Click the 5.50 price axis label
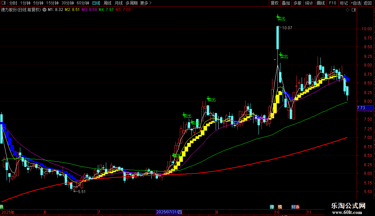This screenshot has width=375, height=216. click(x=368, y=191)
